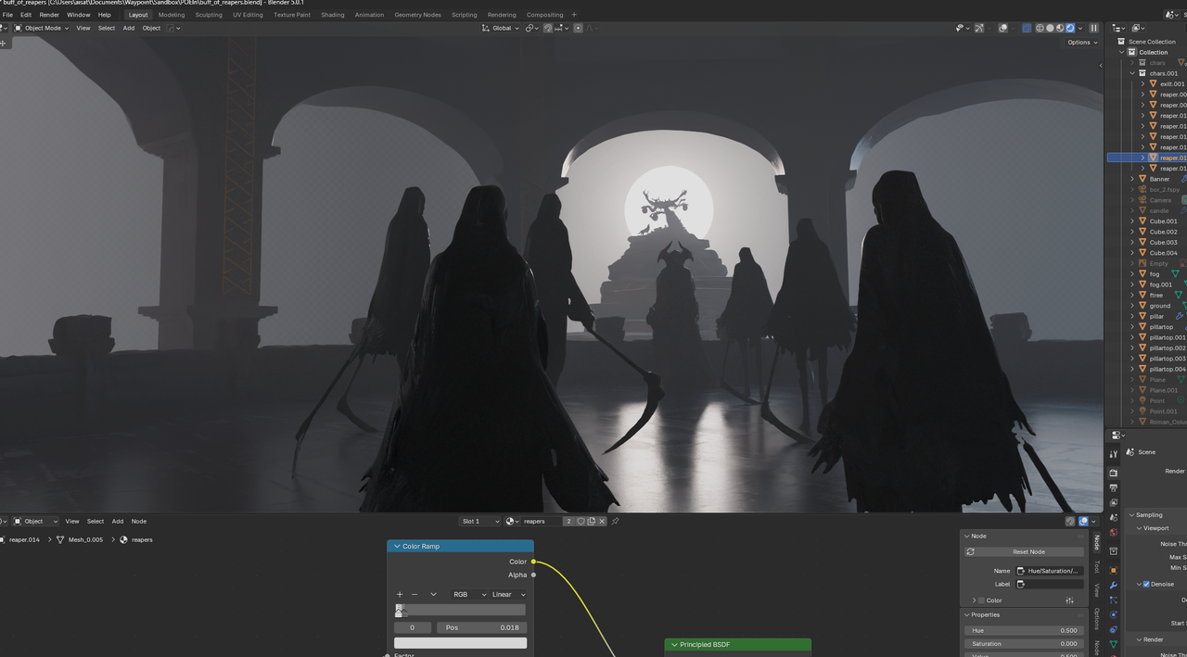1187x657 pixels.
Task: Adjust the Saturation slider
Action: (1024, 643)
